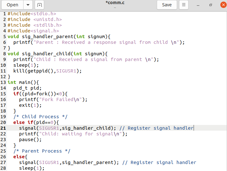The height and width of the screenshot is (171, 227).
Task: Place cursor on #include<stdio.h> line
Action: tap(32, 14)
